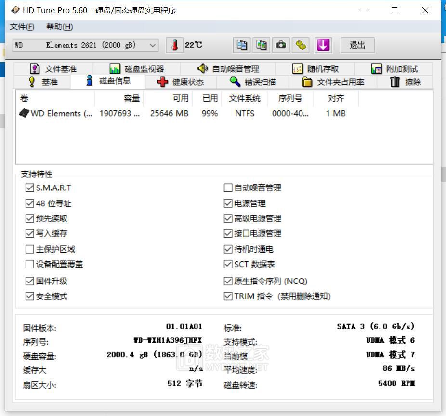The height and width of the screenshot is (416, 446).
Task: Click the 512 字节 sector size value
Action: pos(184,383)
